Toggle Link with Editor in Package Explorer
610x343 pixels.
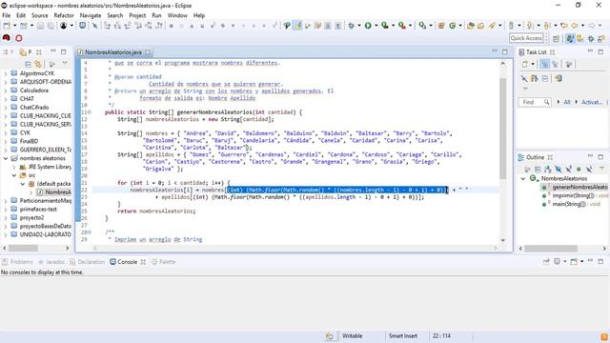38,64
